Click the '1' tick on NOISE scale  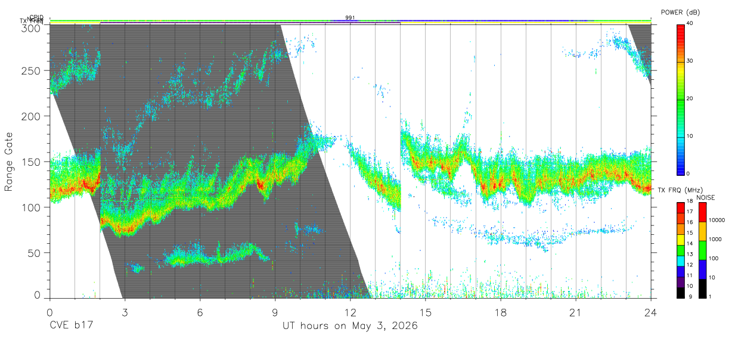pos(711,296)
